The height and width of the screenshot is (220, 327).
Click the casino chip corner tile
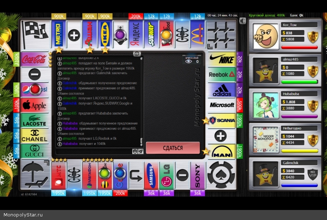point(221,175)
